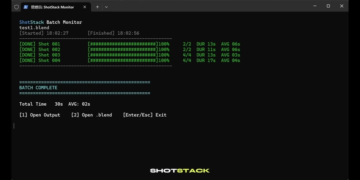Click AVG 06s in Shot 001 row

pyautogui.click(x=231, y=44)
